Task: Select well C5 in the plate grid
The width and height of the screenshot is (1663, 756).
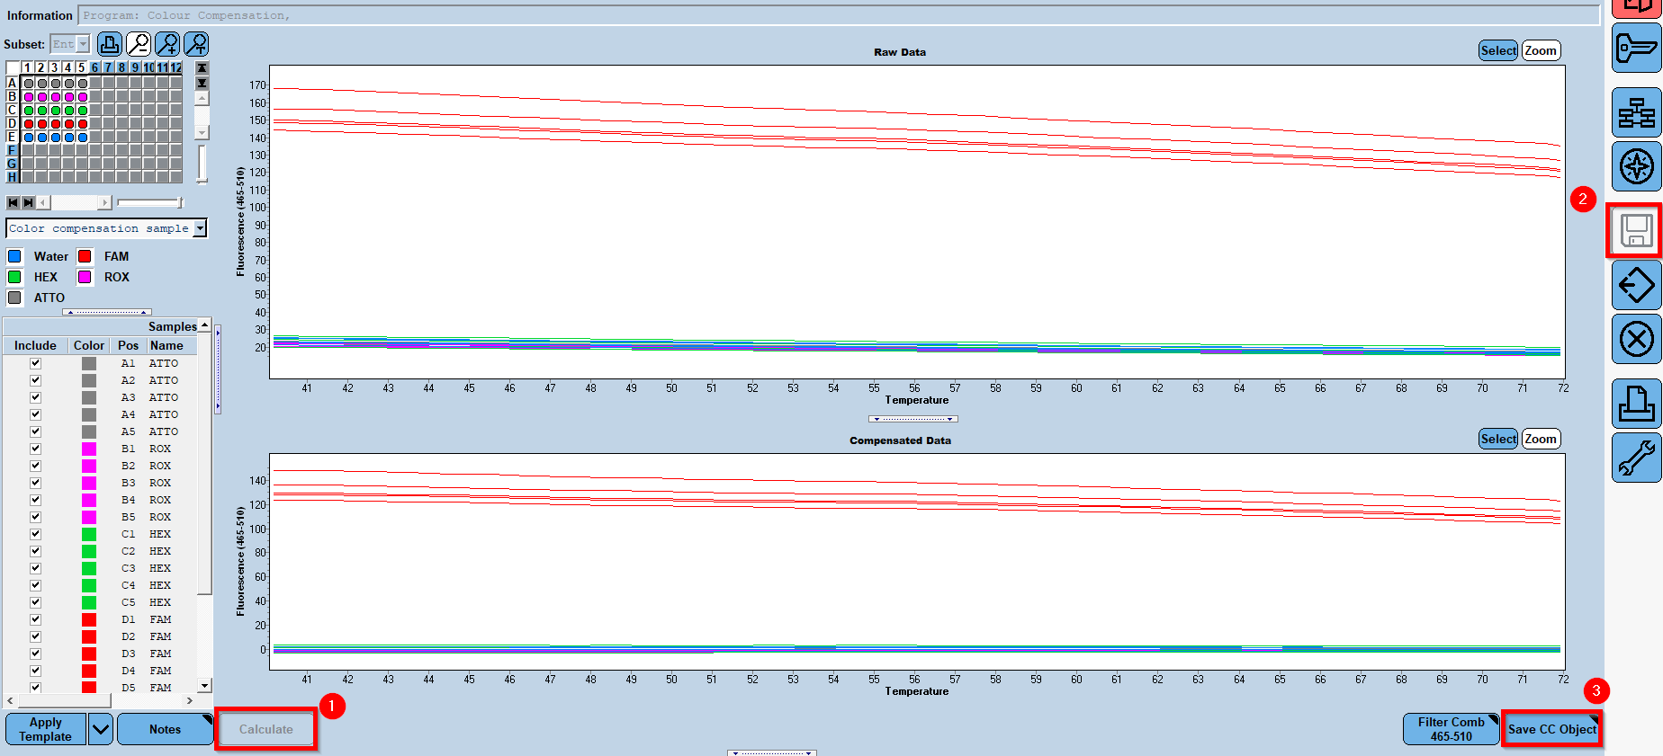Action: tap(83, 111)
